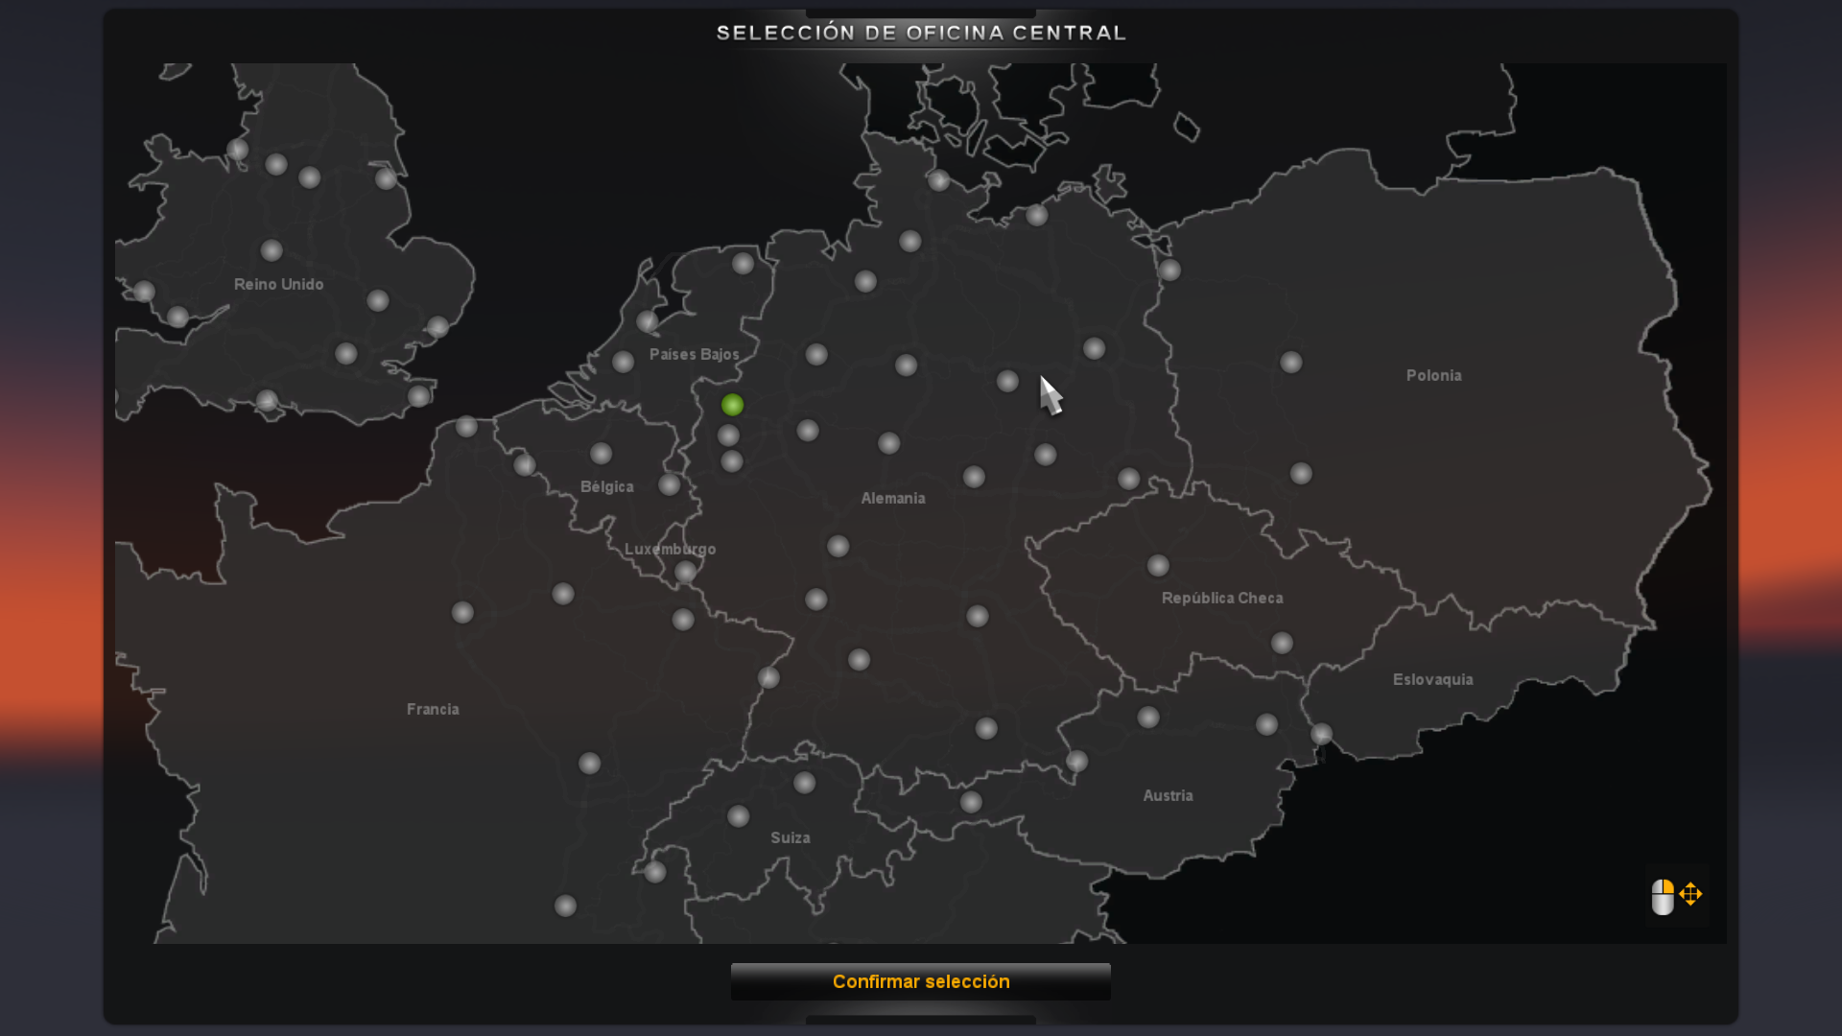The image size is (1842, 1036).
Task: Choose the lowest of three stacked markers under green
Action: coord(732,461)
